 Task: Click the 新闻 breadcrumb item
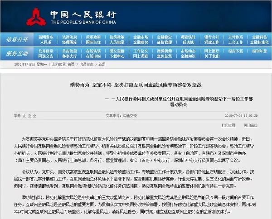coord(102,64)
